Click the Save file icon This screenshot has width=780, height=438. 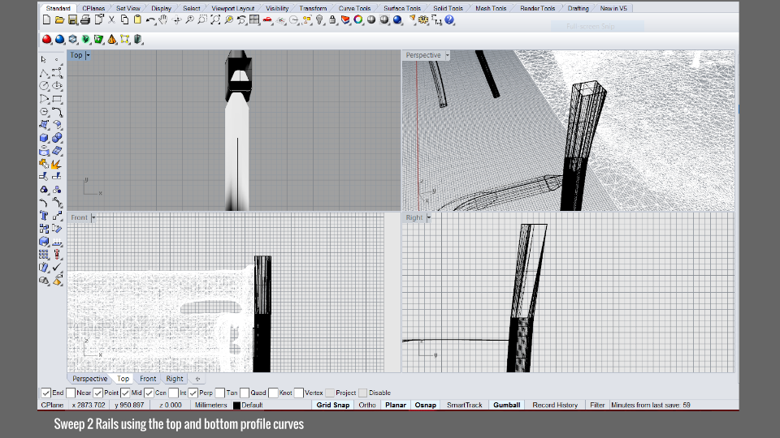[x=72, y=19]
